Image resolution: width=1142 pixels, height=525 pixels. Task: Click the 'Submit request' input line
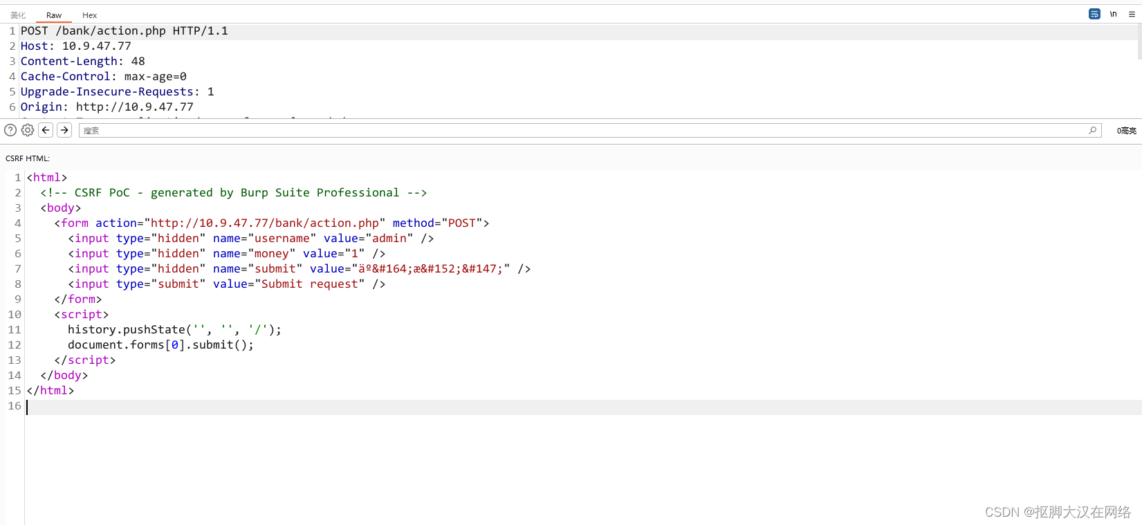coord(227,284)
